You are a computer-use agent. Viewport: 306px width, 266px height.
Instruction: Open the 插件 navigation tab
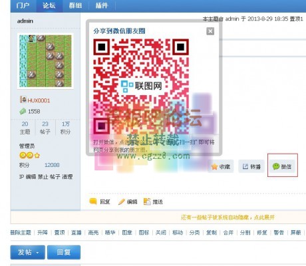102,5
